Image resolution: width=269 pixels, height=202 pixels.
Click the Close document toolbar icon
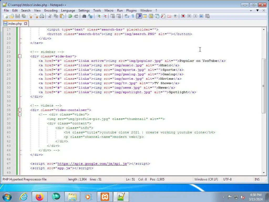30,16
